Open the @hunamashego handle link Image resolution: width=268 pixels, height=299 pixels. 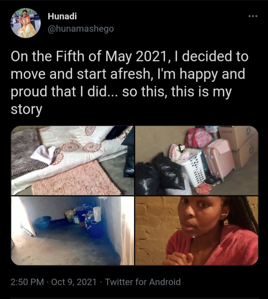click(81, 29)
